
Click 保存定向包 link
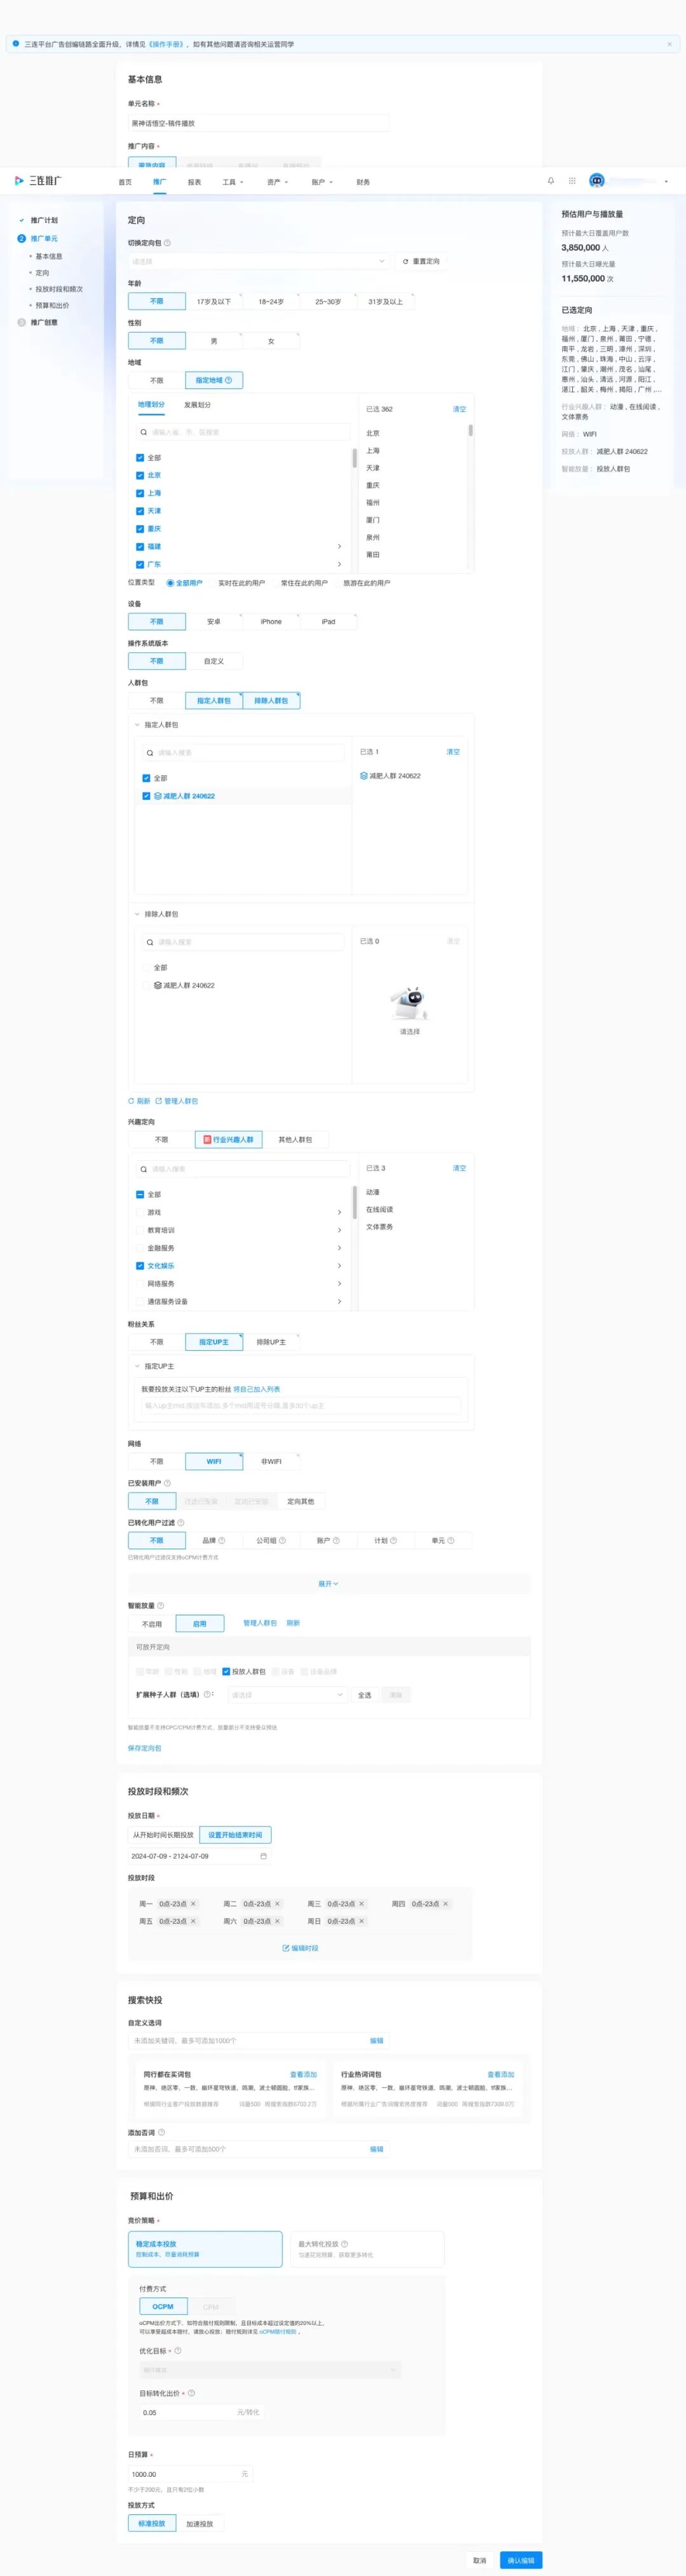(x=145, y=1748)
